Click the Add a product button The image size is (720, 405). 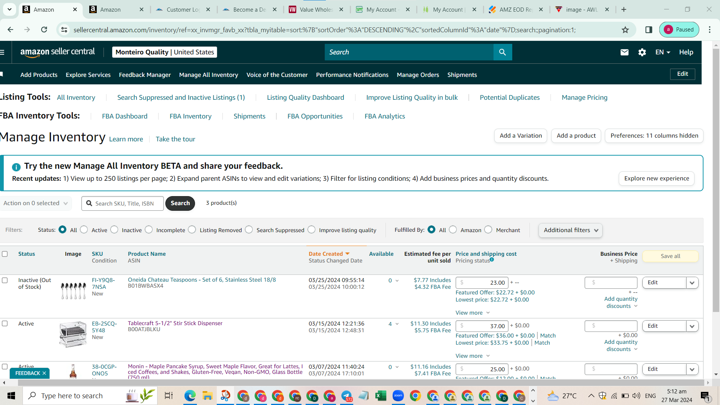(x=576, y=136)
